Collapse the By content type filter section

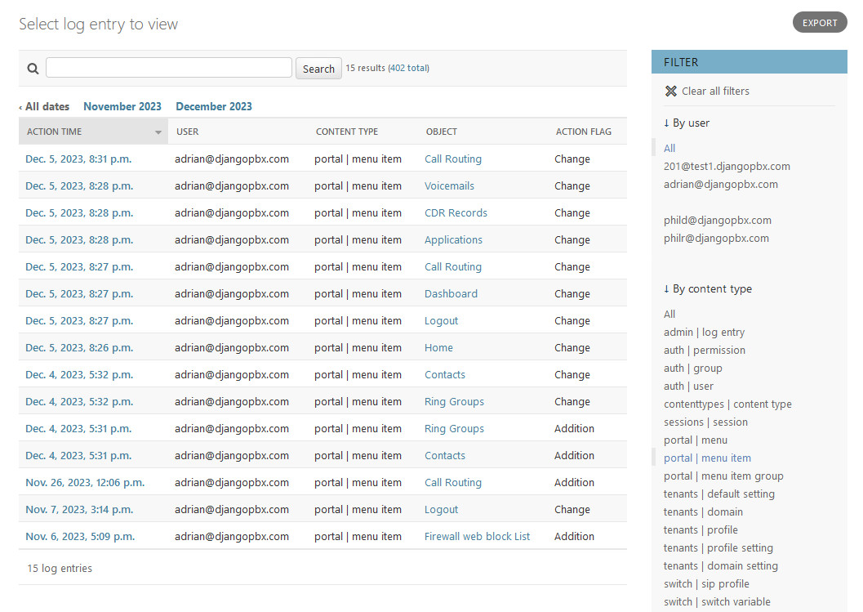click(708, 289)
